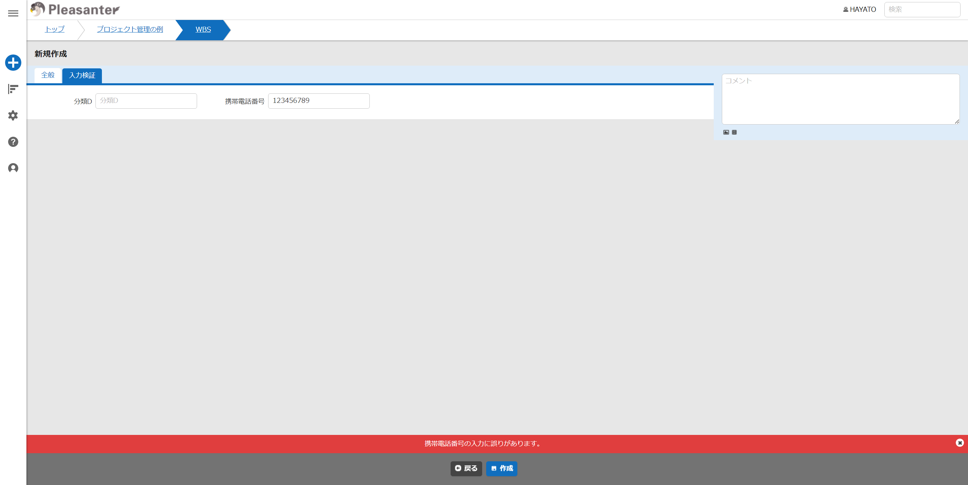
Task: Open the settings gear icon
Action: point(13,115)
